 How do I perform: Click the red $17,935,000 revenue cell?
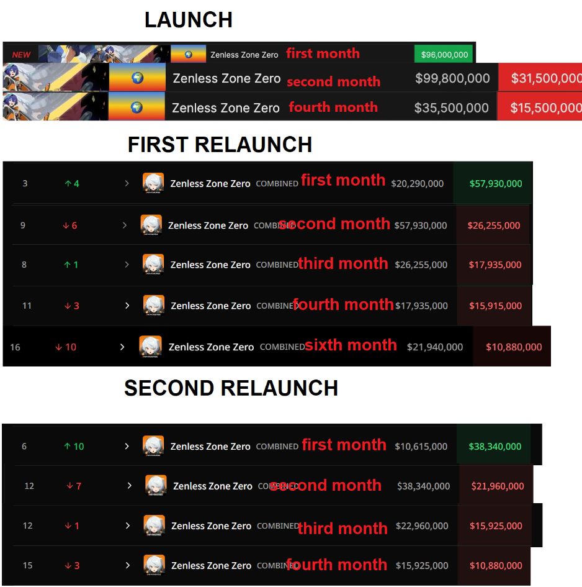(x=495, y=265)
